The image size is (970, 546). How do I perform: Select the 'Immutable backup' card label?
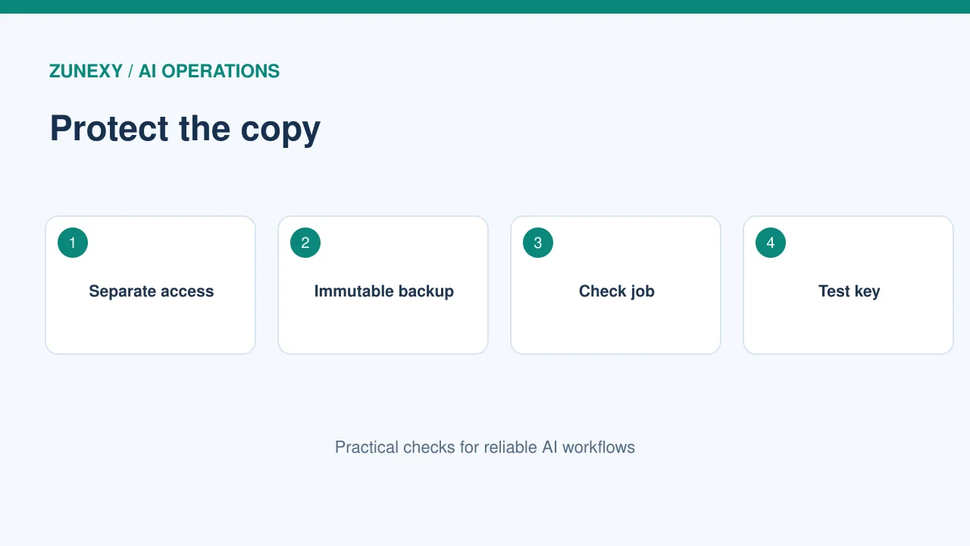(383, 291)
